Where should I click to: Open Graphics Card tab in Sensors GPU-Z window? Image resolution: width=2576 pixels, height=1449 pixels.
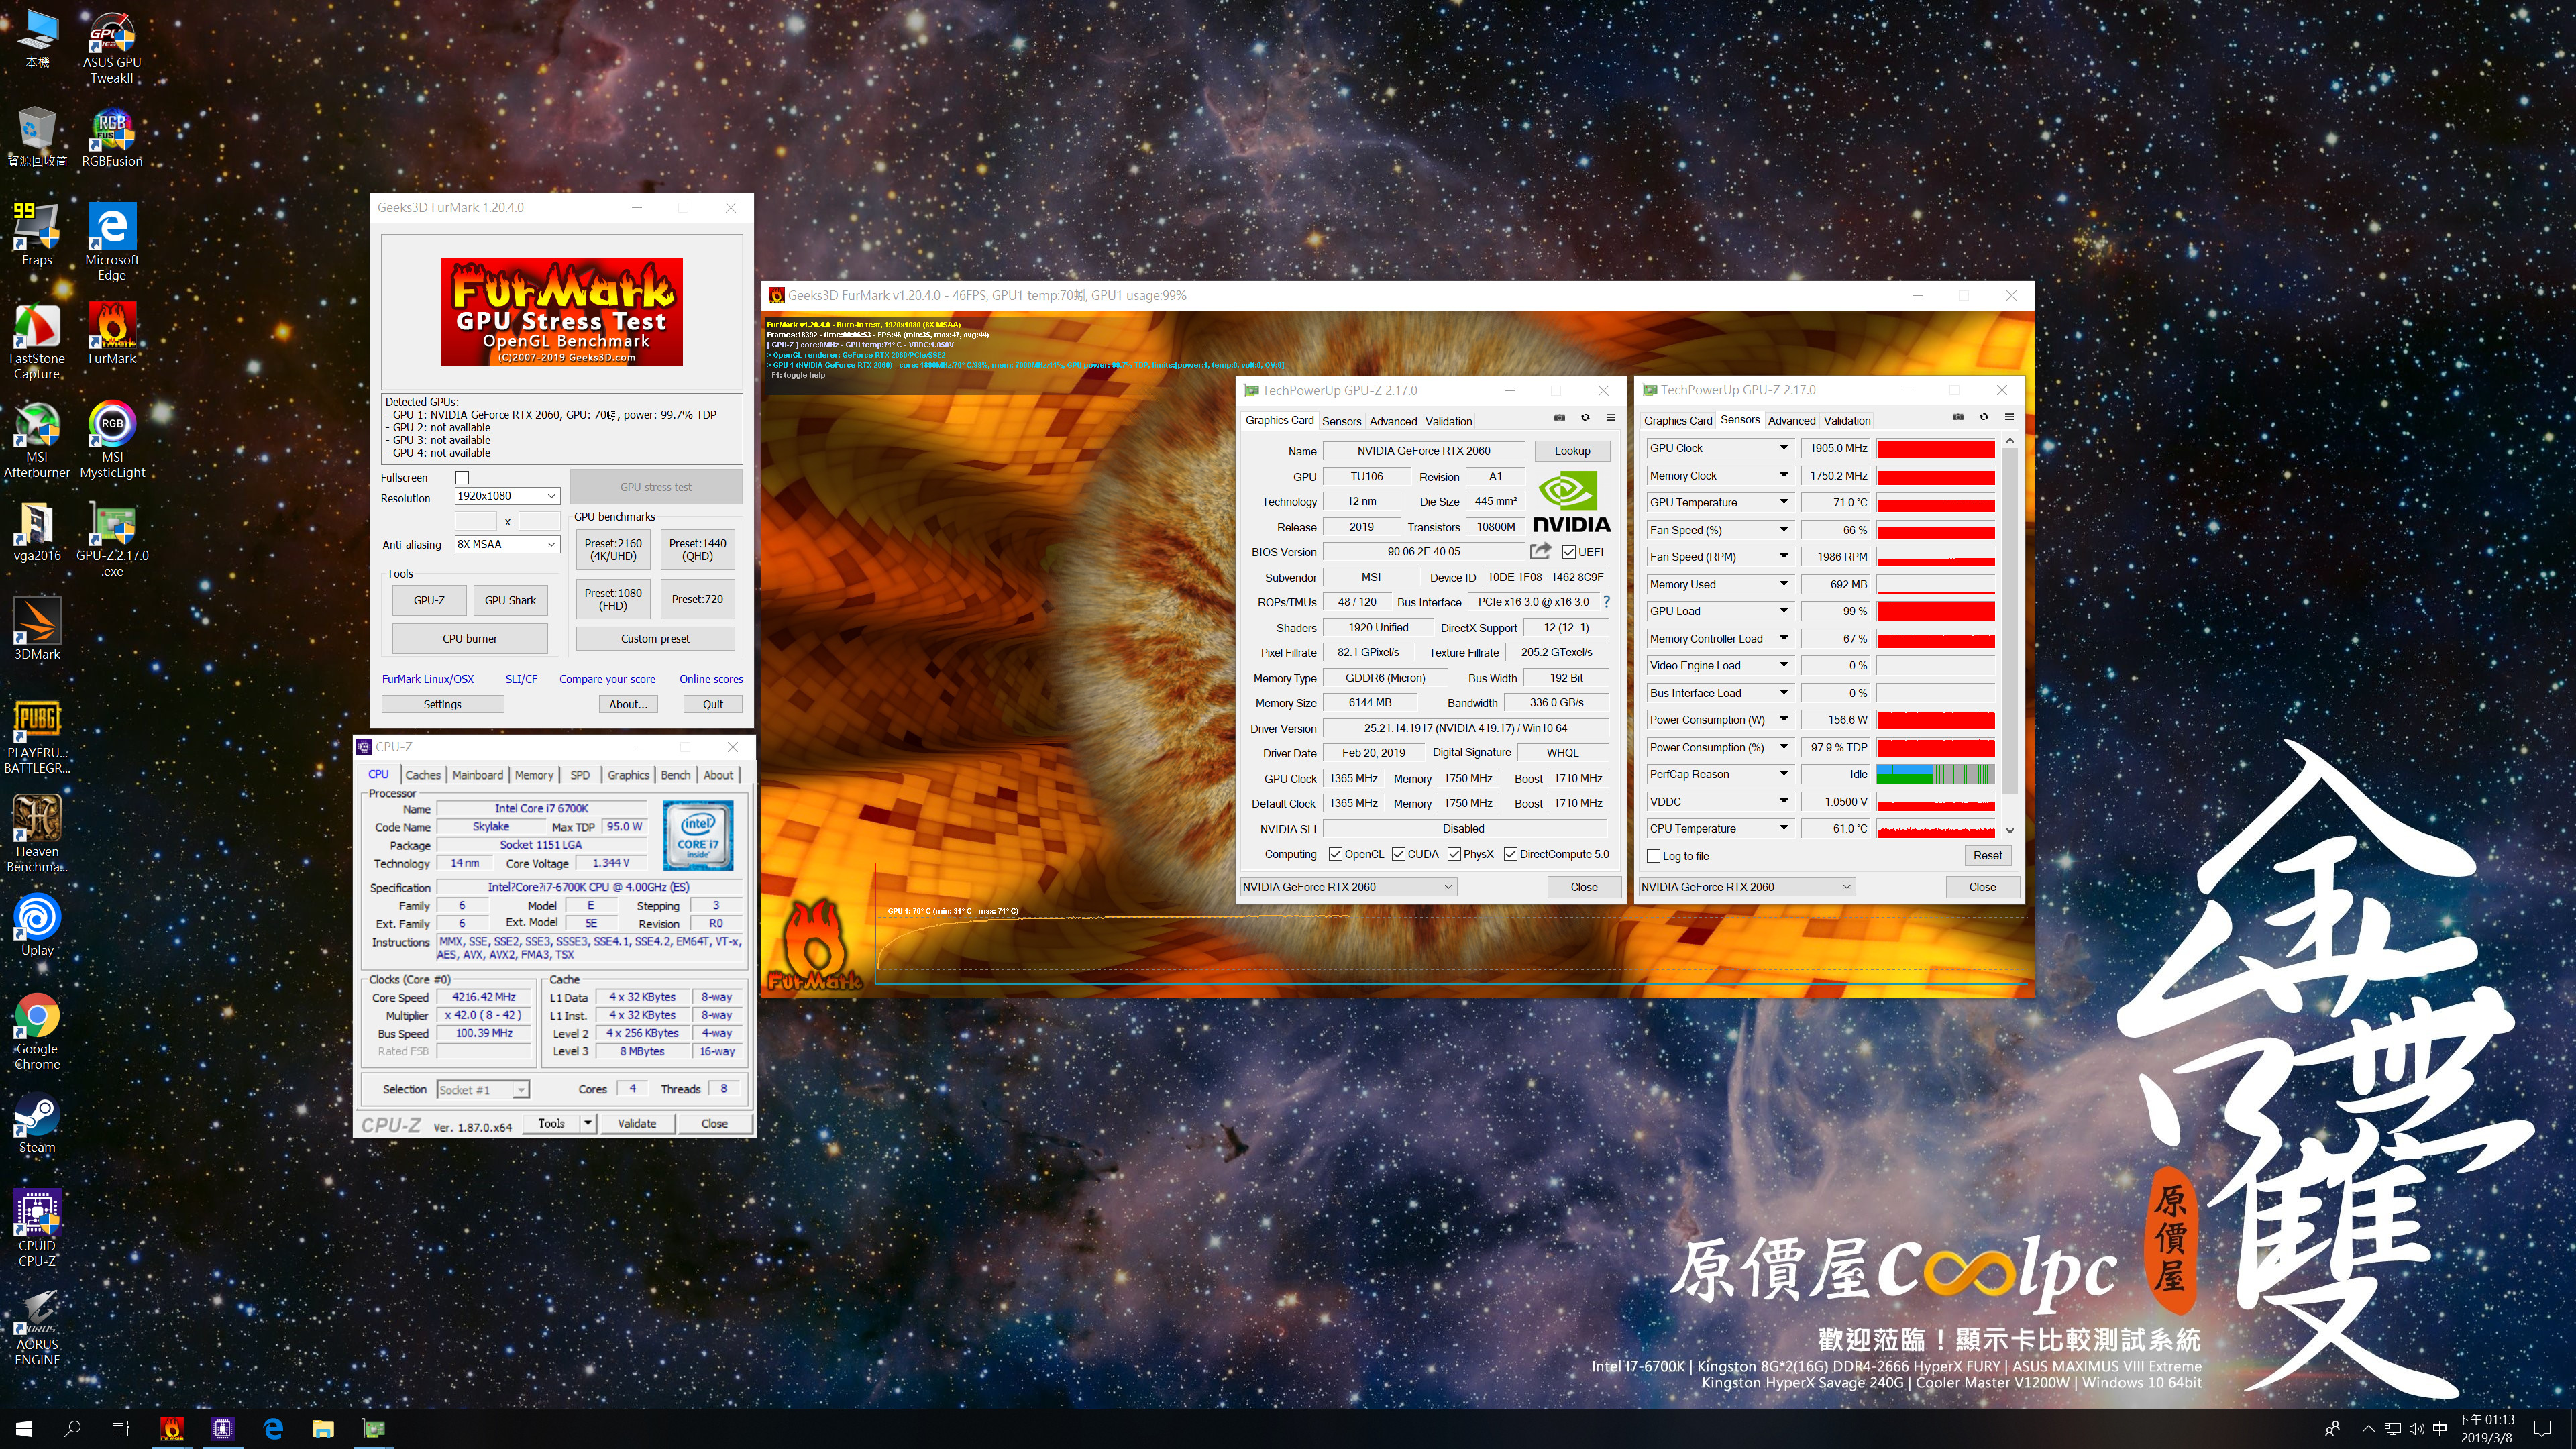pos(1678,421)
